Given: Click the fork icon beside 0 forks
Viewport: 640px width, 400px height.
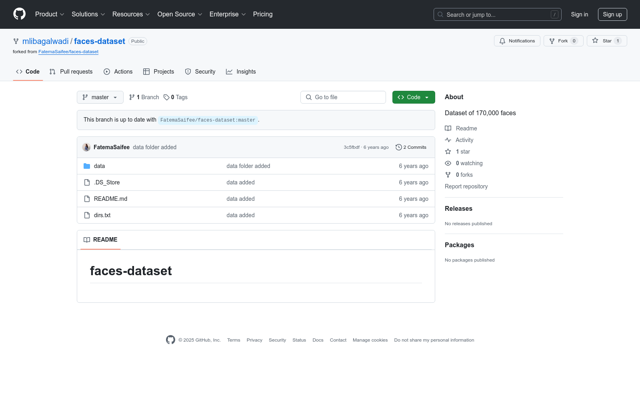Looking at the screenshot, I should (448, 175).
